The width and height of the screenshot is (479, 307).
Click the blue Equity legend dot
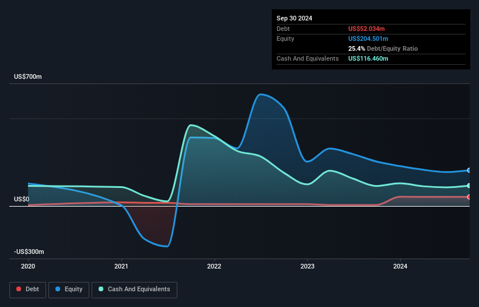(x=58, y=289)
